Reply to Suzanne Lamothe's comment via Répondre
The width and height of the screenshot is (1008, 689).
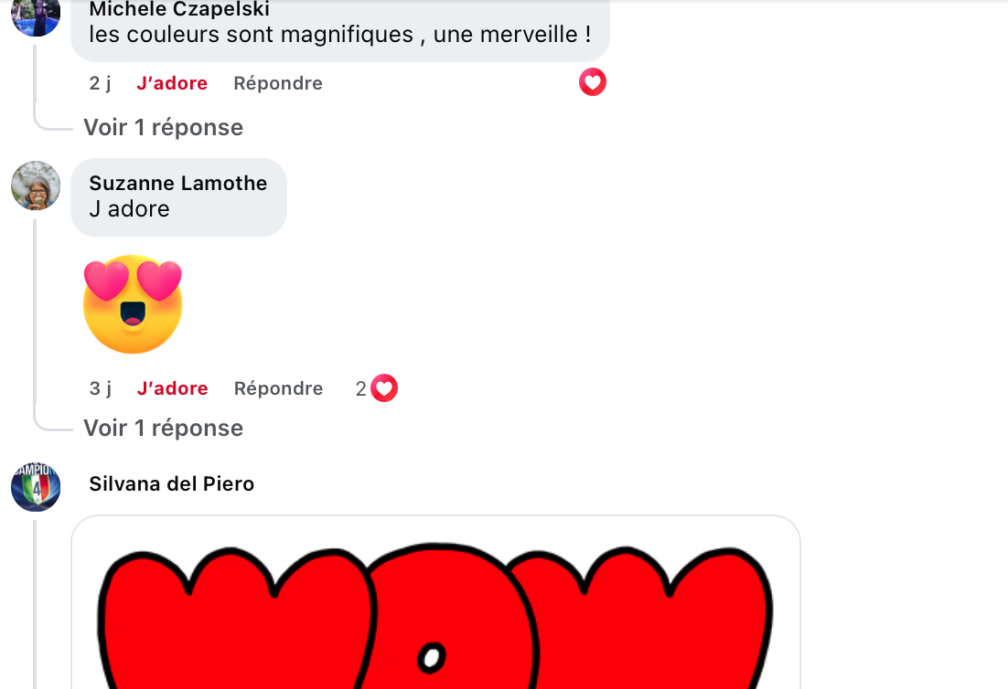pyautogui.click(x=278, y=388)
